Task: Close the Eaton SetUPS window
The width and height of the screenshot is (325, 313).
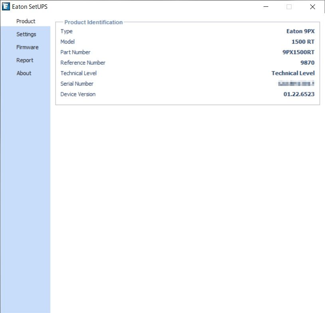Action: click(313, 7)
